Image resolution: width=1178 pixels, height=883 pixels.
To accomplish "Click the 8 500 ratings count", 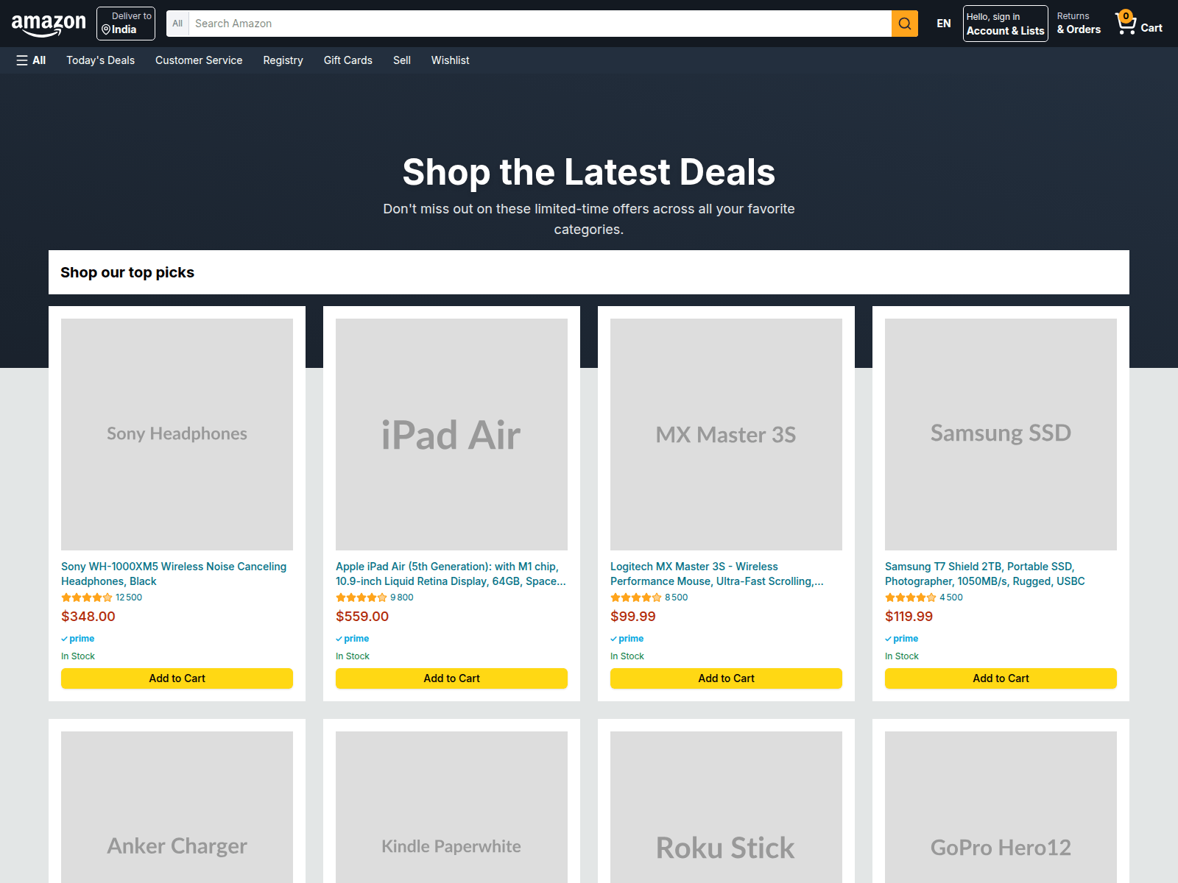I will click(x=677, y=597).
